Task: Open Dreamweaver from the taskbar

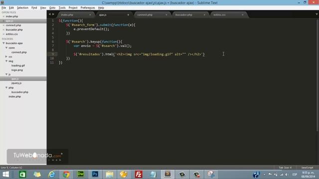Action: 81,175
